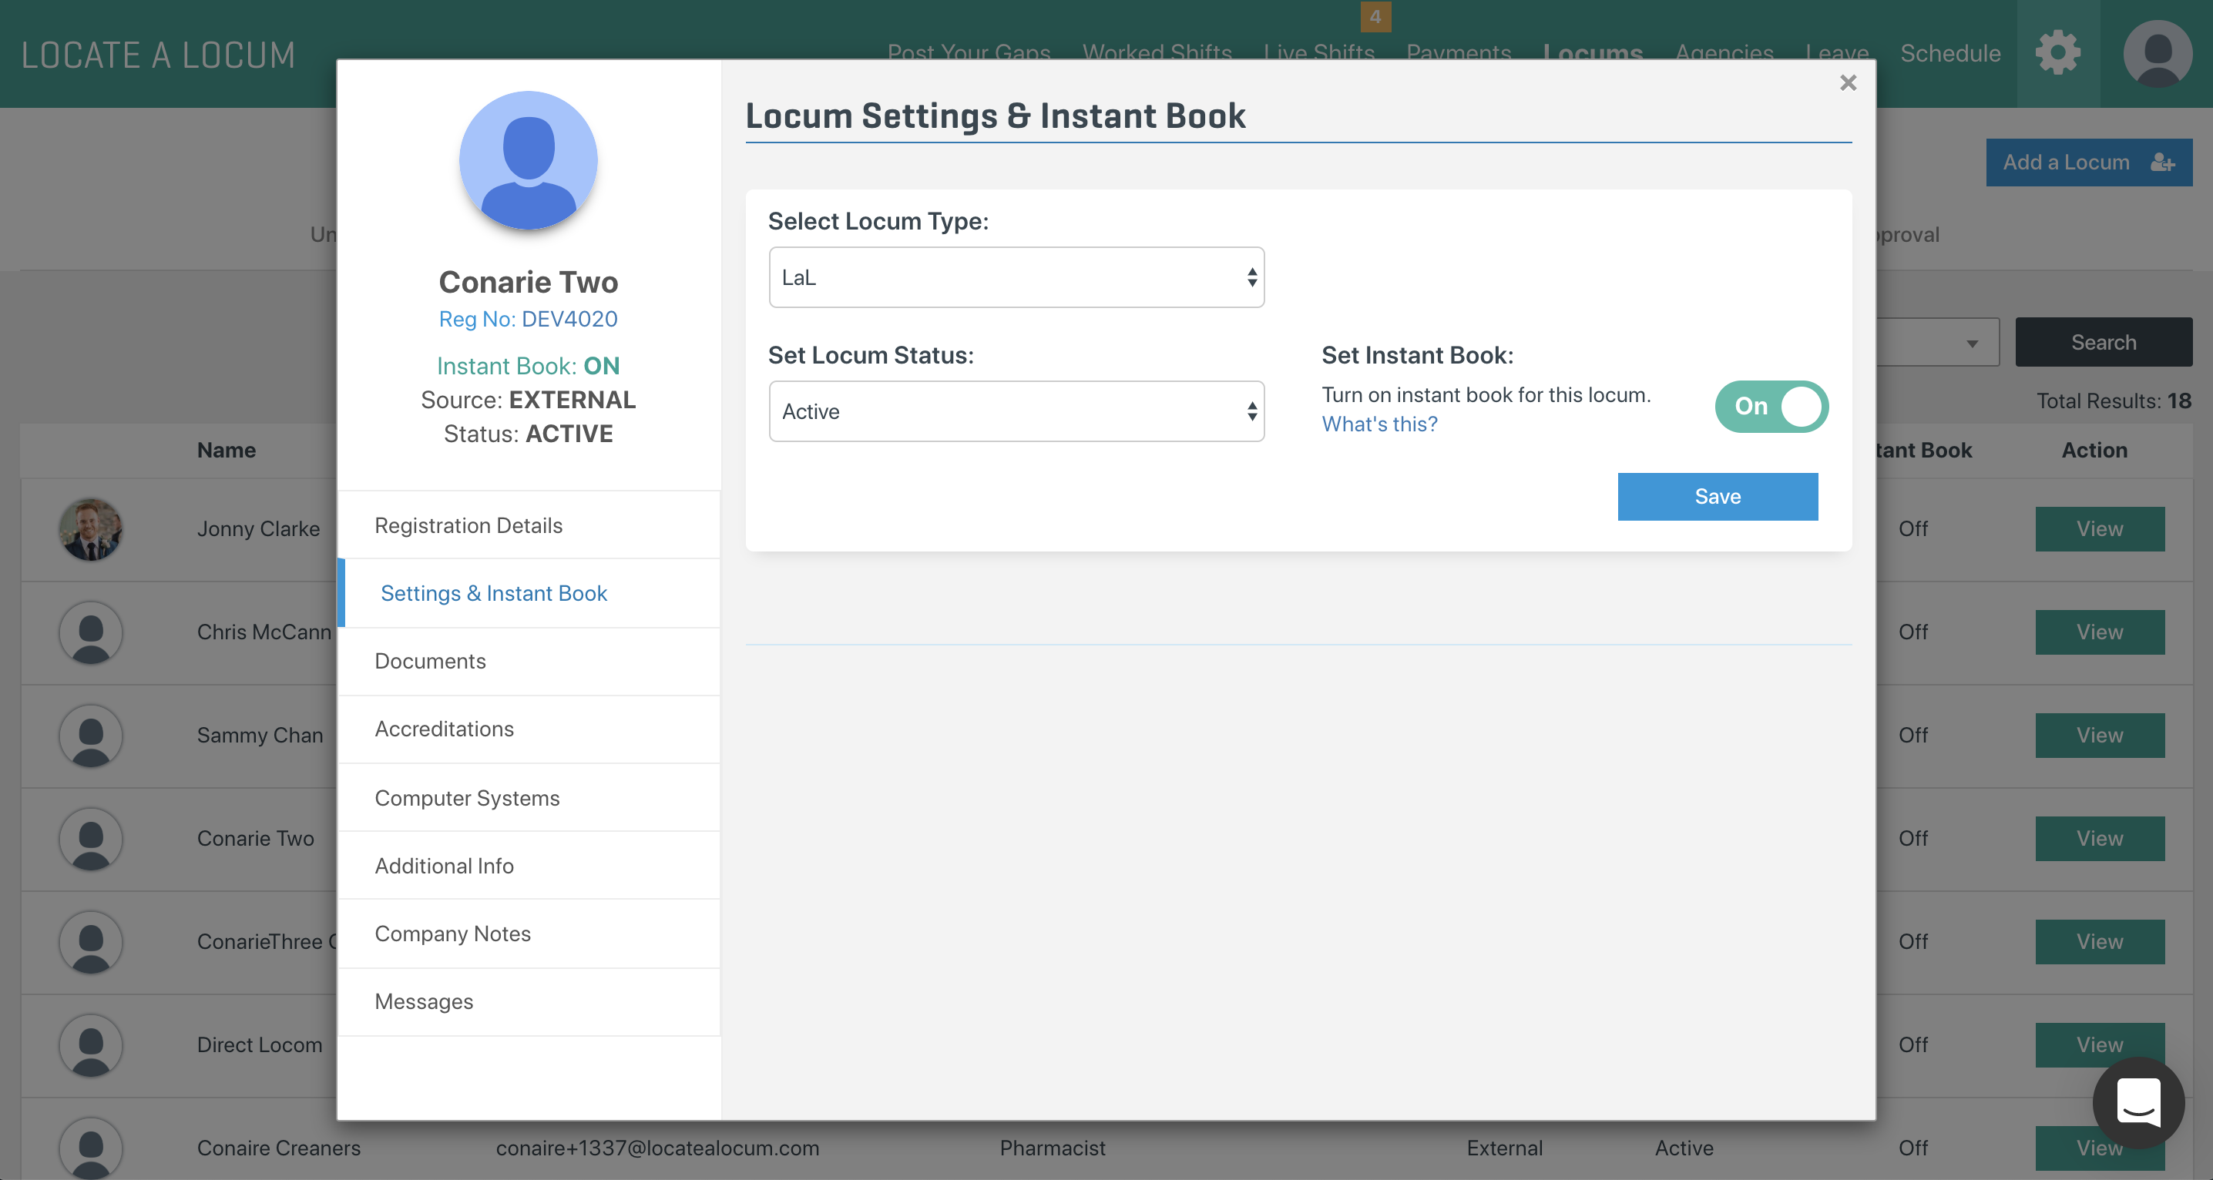Image resolution: width=2213 pixels, height=1180 pixels.
Task: Click the add-user icon on Add a Locum
Action: tap(2162, 163)
